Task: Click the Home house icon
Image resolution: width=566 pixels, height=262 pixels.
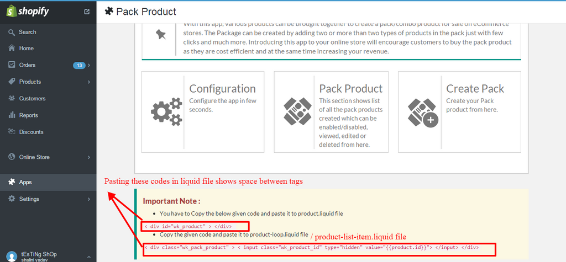Action: 12,49
